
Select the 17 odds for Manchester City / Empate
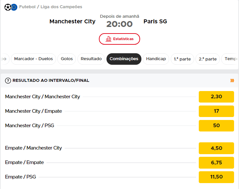click(216, 111)
